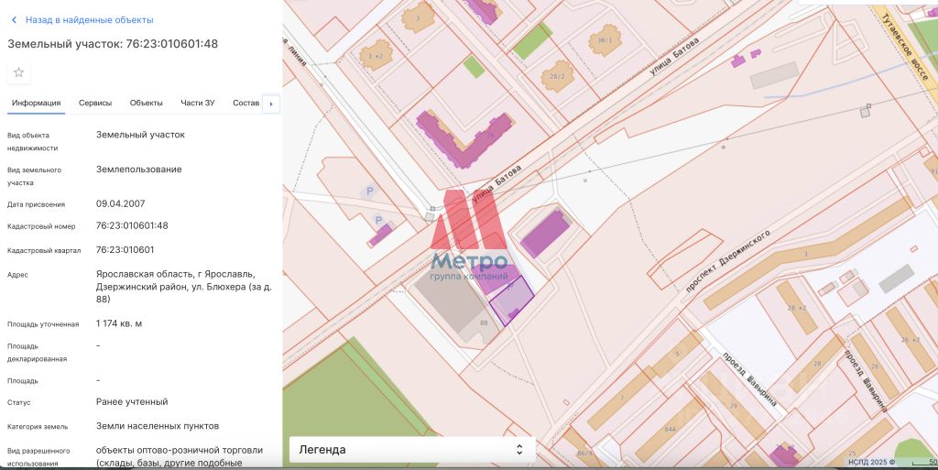Click the 'Статус' field label
This screenshot has width=938, height=470.
tap(18, 402)
